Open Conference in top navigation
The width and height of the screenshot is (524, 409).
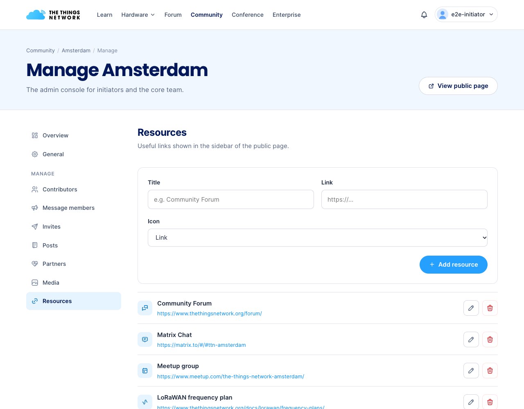pyautogui.click(x=248, y=15)
